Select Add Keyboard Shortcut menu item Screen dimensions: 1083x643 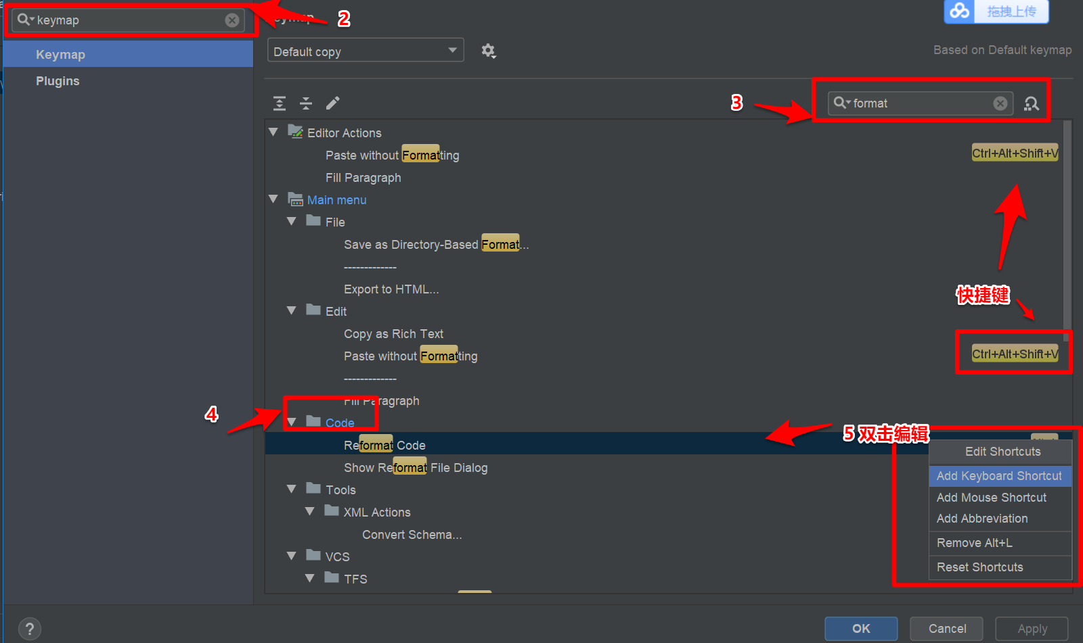1000,476
